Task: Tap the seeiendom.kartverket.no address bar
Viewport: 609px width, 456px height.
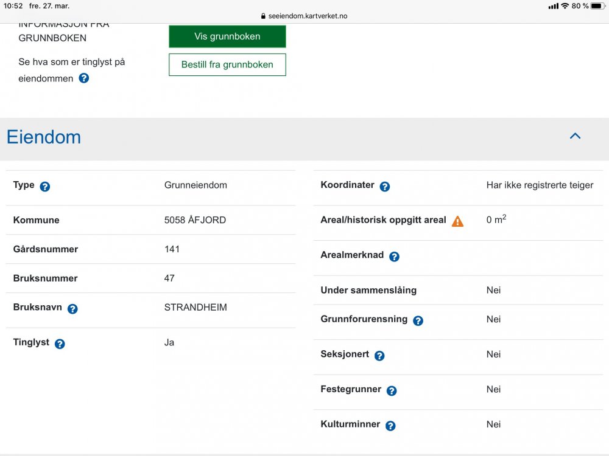Action: (x=304, y=16)
